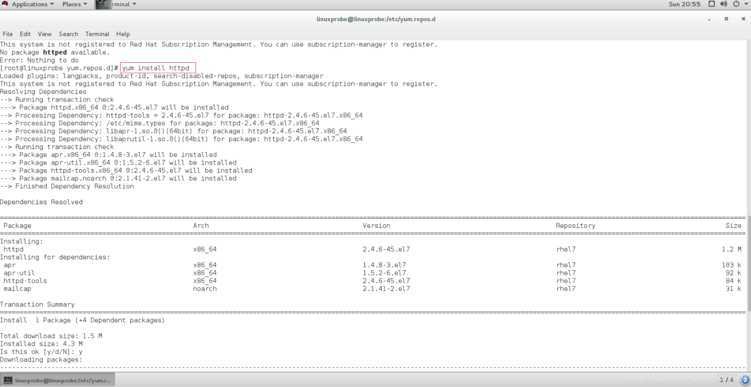Viewport: 751px width, 387px height.
Task: Click the 'No package httped available.' line
Action: pyautogui.click(x=55, y=53)
